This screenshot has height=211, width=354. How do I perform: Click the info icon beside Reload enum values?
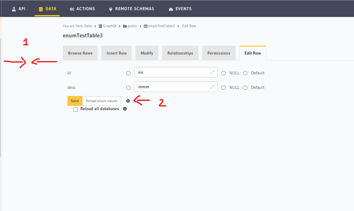[x=128, y=101]
